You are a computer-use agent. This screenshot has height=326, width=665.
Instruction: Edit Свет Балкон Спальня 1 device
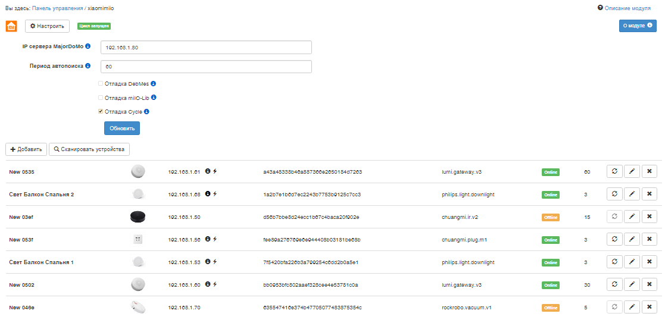[632, 262]
